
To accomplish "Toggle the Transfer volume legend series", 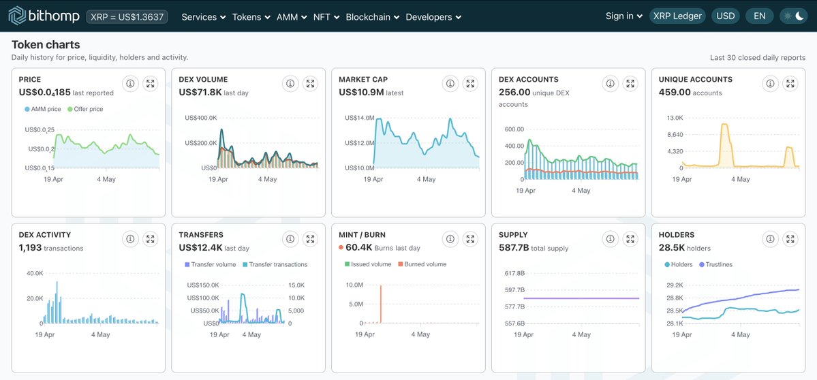I will [211, 264].
